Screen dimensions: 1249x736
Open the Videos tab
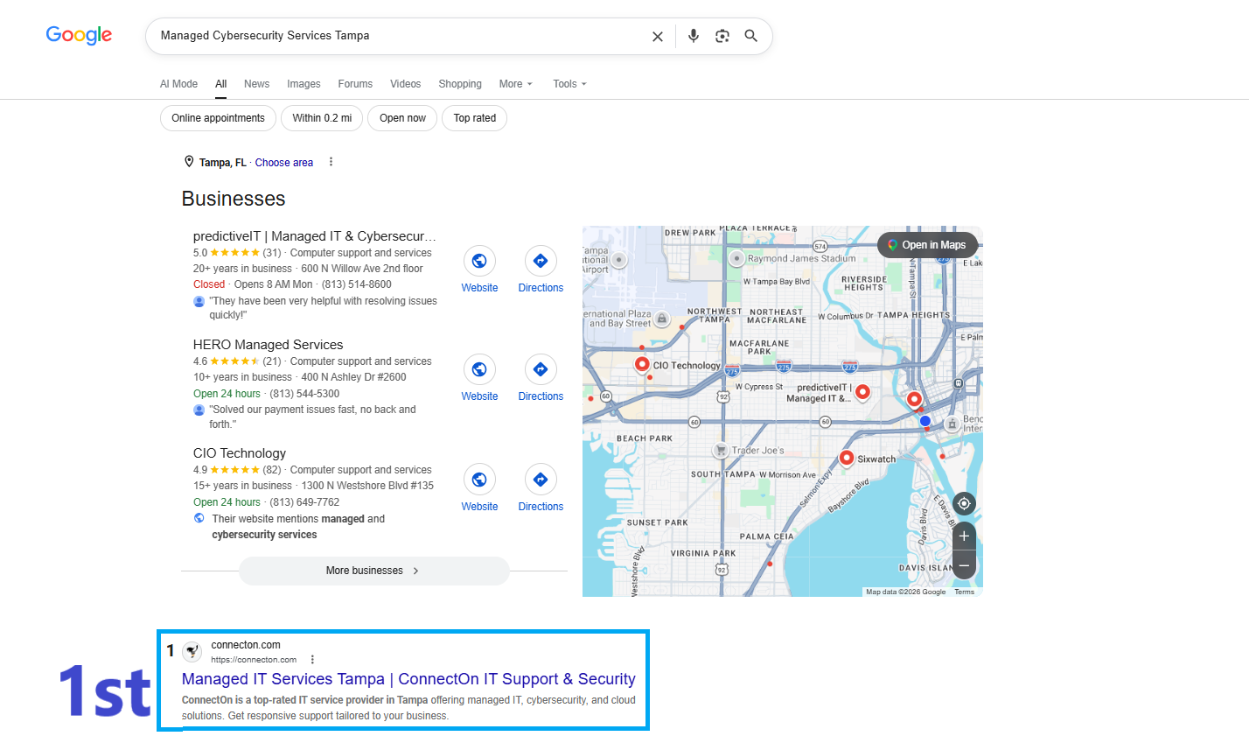point(406,84)
